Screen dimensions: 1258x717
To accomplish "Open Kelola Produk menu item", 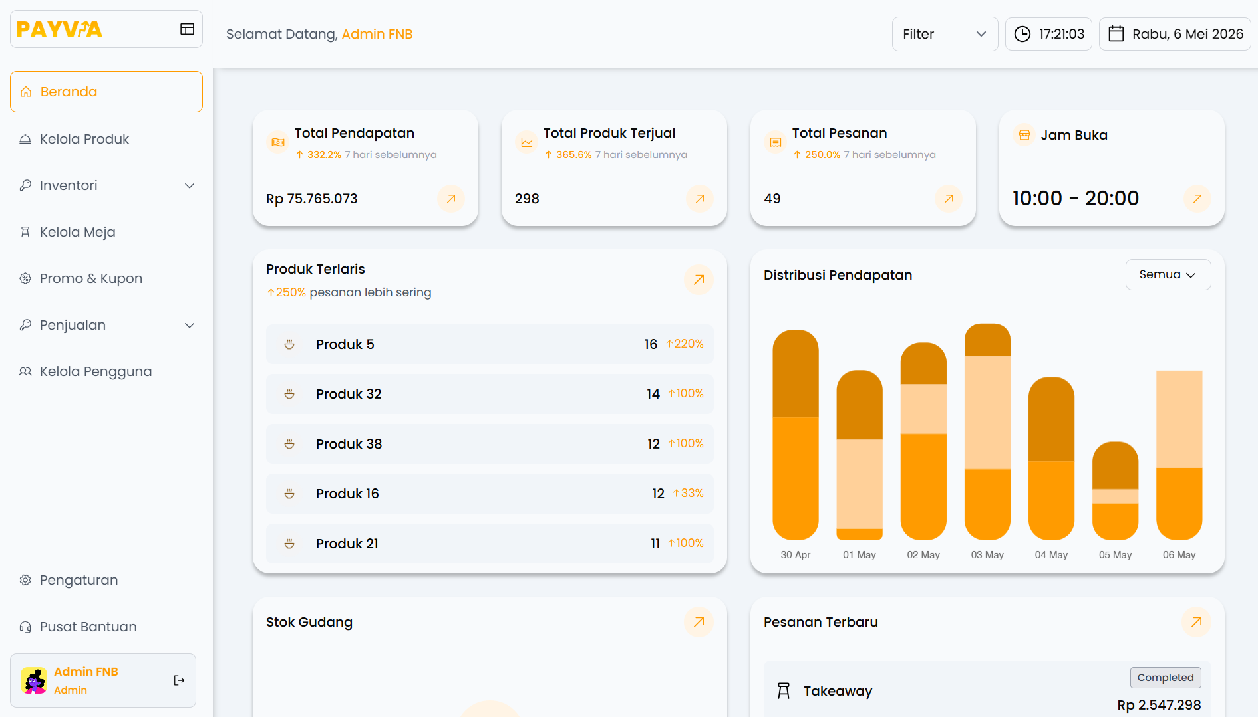I will point(106,139).
